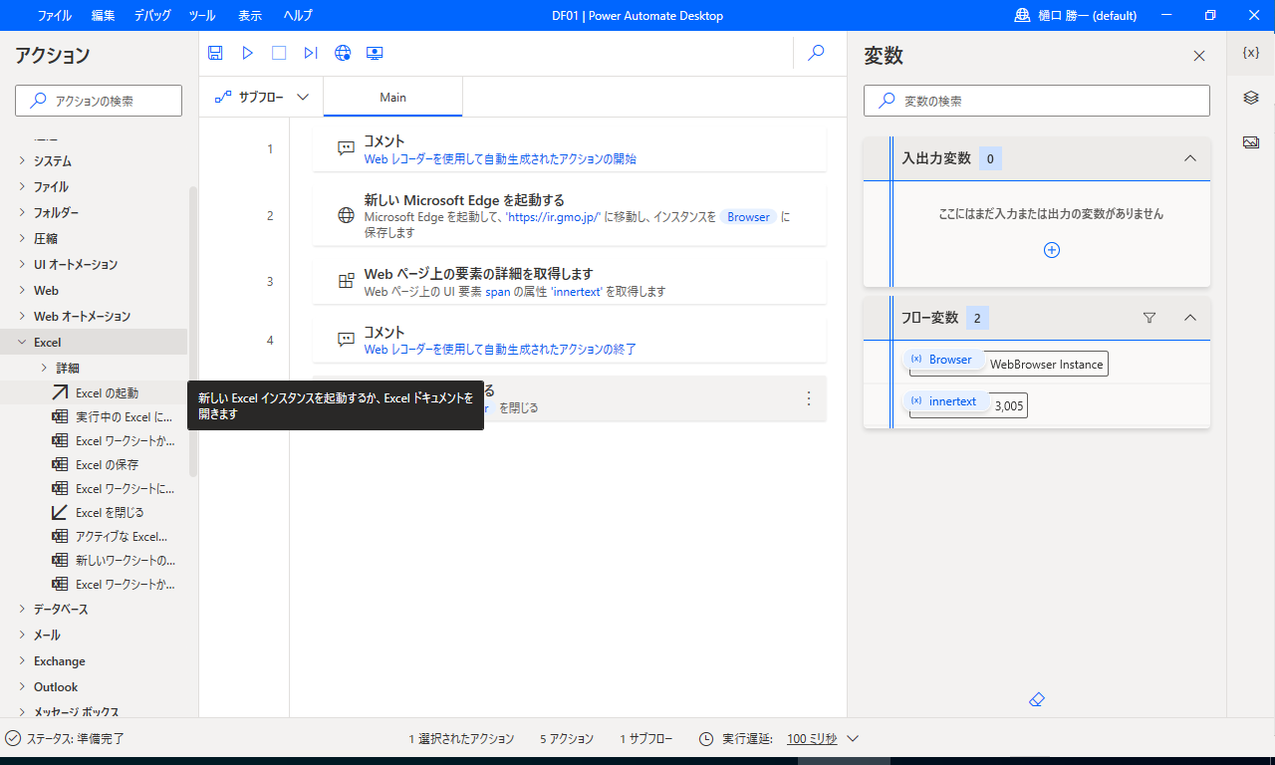Screen dimensions: 1275x765
Task: Run next action with step icon
Action: 311,53
